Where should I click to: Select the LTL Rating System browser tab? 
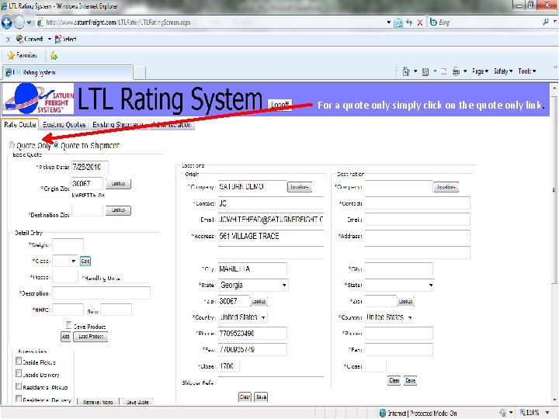click(x=68, y=72)
